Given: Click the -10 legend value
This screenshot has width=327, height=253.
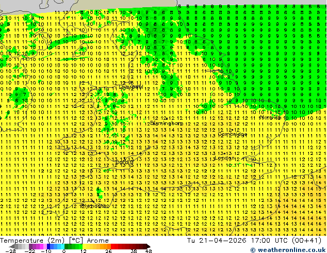Looking at the screenshot, I should coord(46,251).
